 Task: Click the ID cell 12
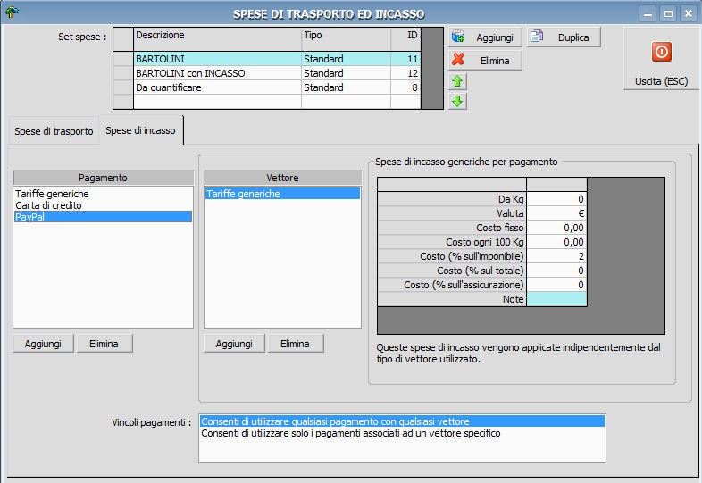[x=405, y=73]
